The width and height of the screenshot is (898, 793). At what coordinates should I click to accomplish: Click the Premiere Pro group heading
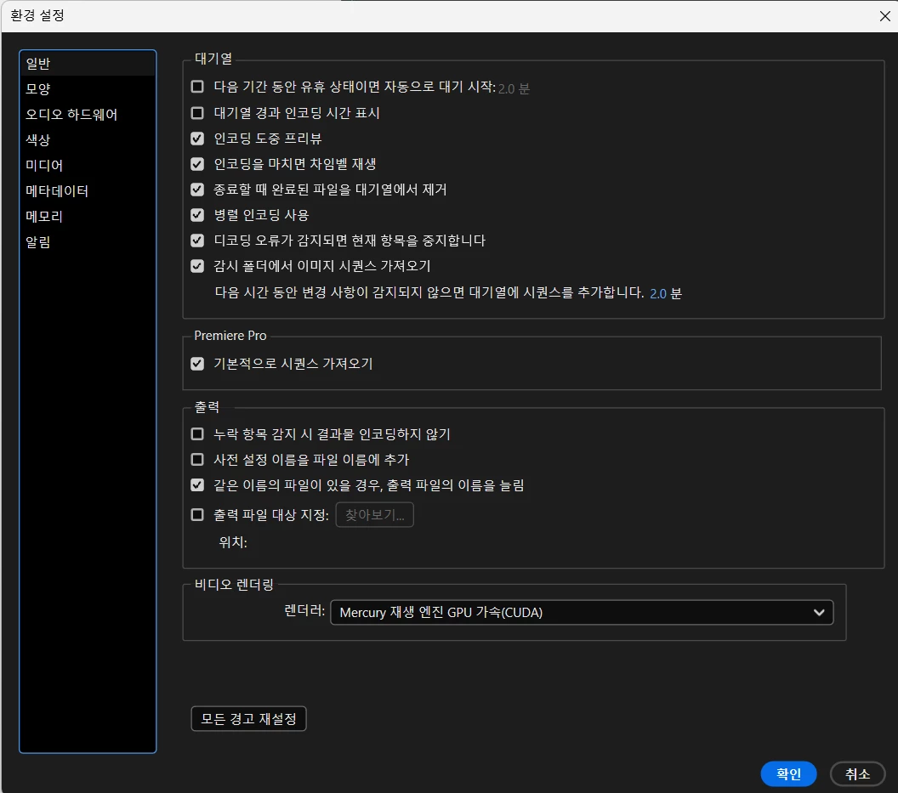(230, 336)
